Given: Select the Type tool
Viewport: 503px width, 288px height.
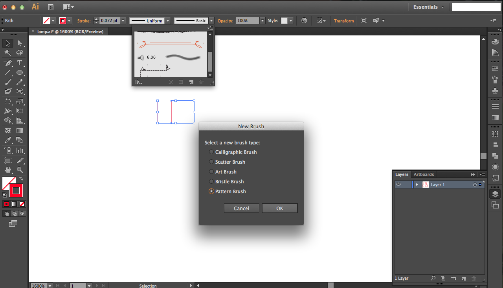Looking at the screenshot, I should point(20,63).
